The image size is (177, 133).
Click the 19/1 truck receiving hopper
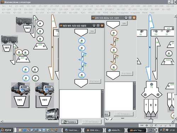coord(19,101)
